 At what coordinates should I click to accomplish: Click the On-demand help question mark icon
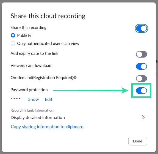coord(75,78)
